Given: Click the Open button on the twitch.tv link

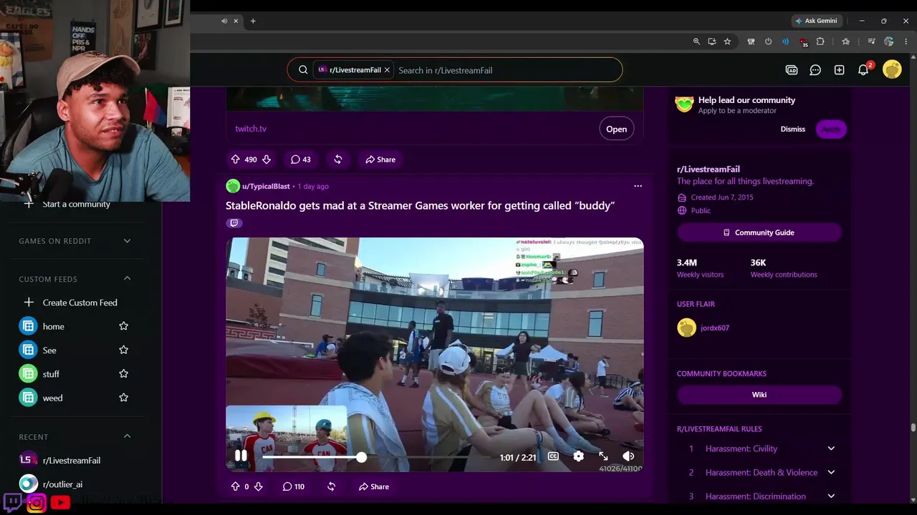Looking at the screenshot, I should pos(616,129).
